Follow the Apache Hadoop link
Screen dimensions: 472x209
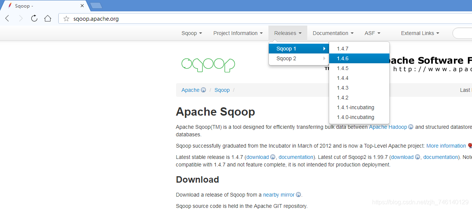click(388, 127)
